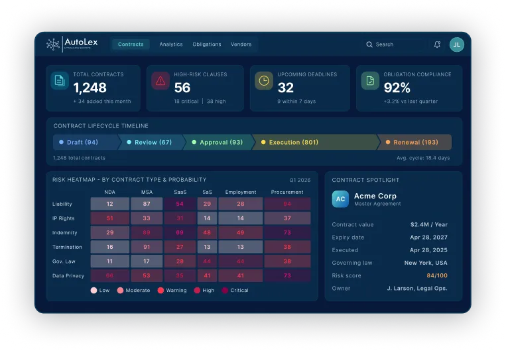The height and width of the screenshot is (351, 506).
Task: Open the Acme Corp contract title
Action: (375, 196)
